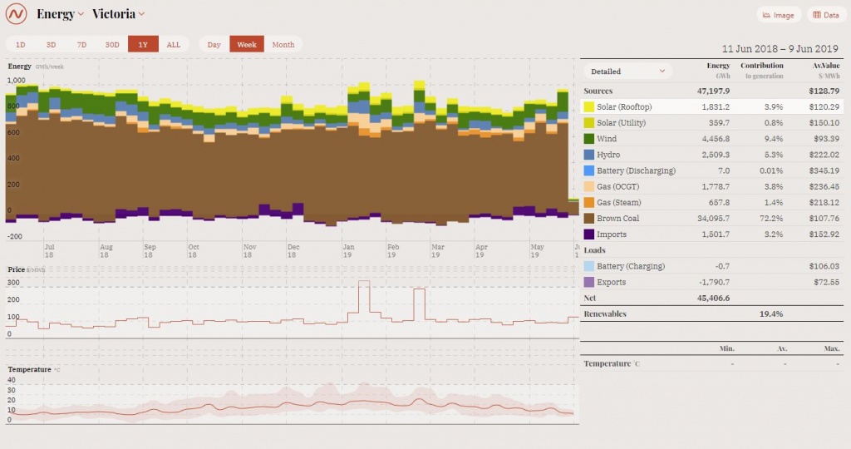Select the 1D time range

pos(21,45)
